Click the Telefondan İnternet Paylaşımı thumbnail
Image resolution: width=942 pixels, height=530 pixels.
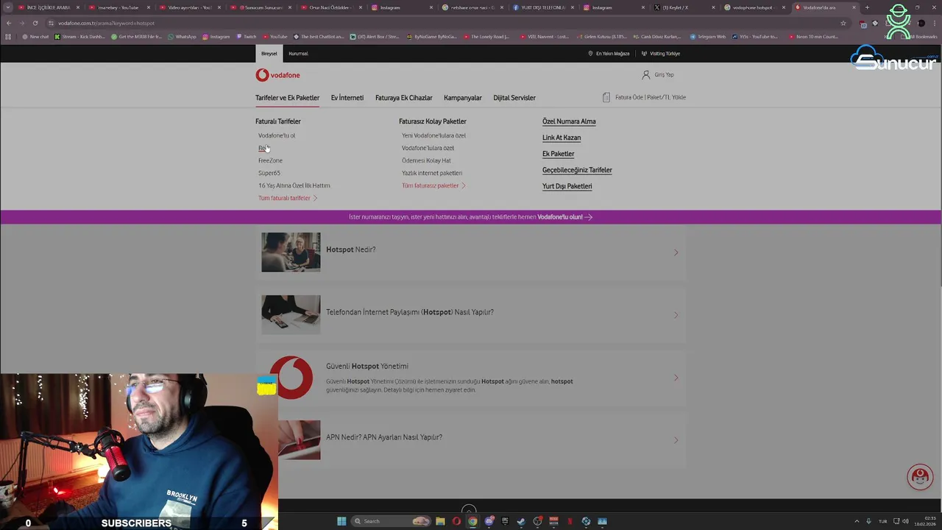(291, 314)
